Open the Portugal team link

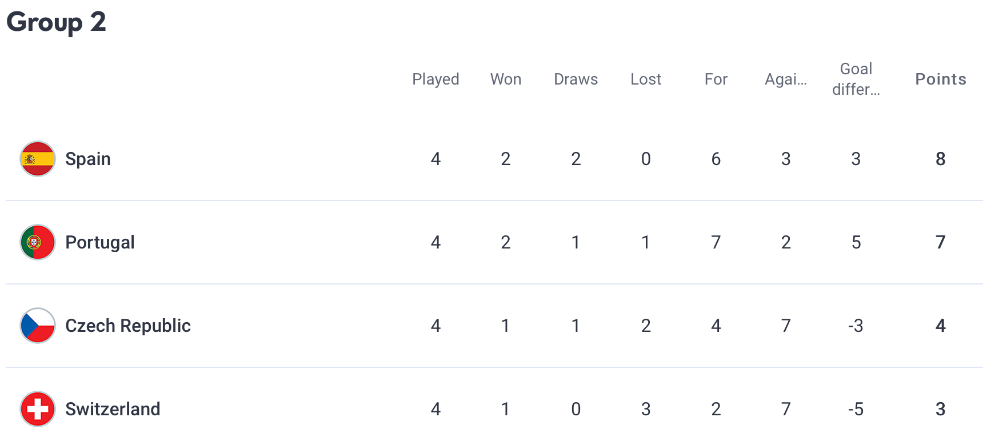coord(100,242)
